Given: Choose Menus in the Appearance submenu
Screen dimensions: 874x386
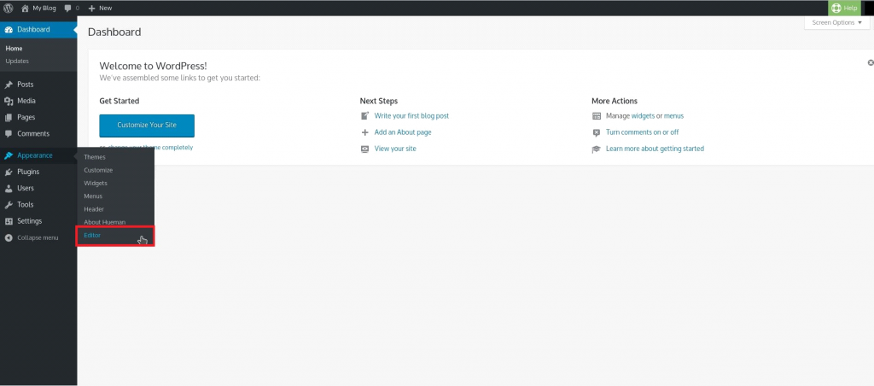Looking at the screenshot, I should coord(93,196).
